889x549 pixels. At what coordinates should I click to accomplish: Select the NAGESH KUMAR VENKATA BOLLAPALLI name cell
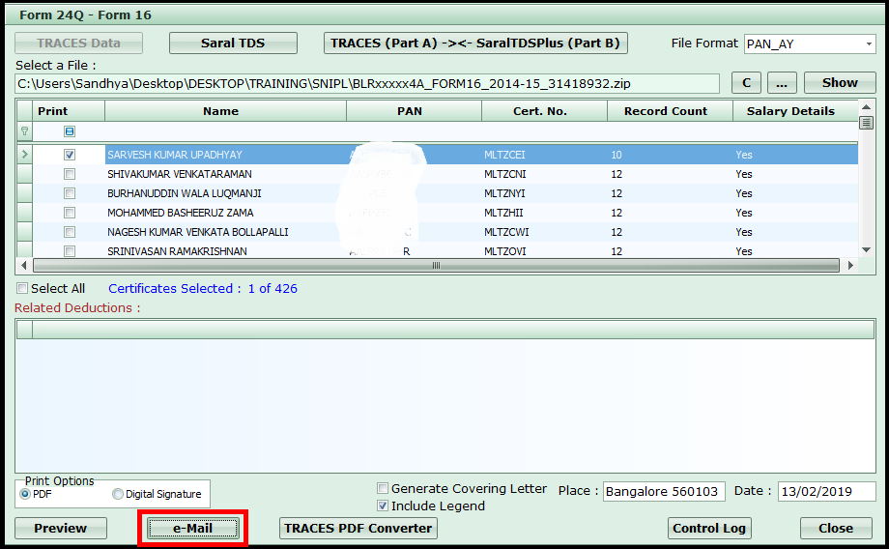226,232
